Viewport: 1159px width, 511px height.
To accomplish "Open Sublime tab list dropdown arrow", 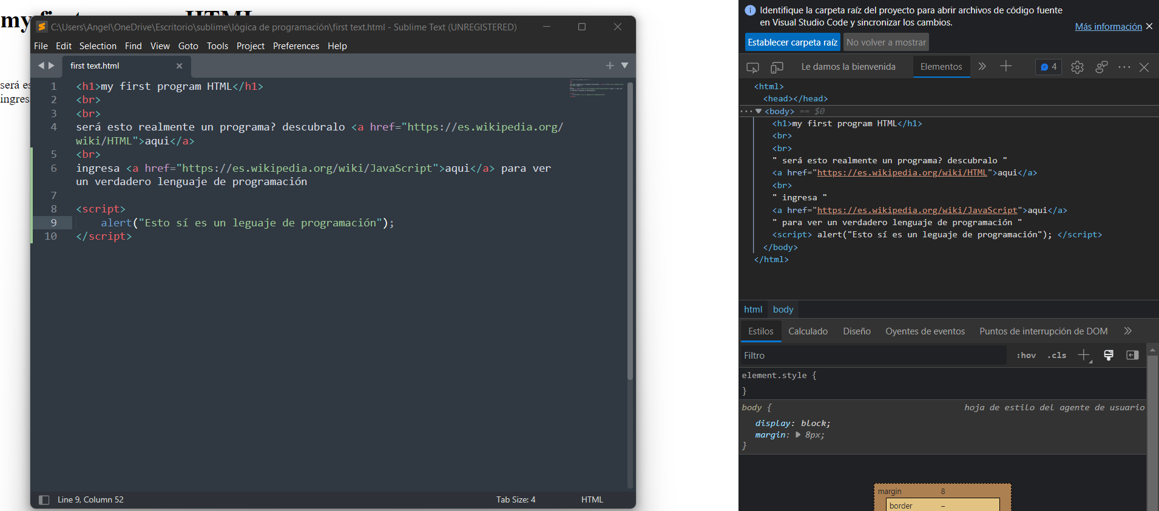I will coord(624,66).
